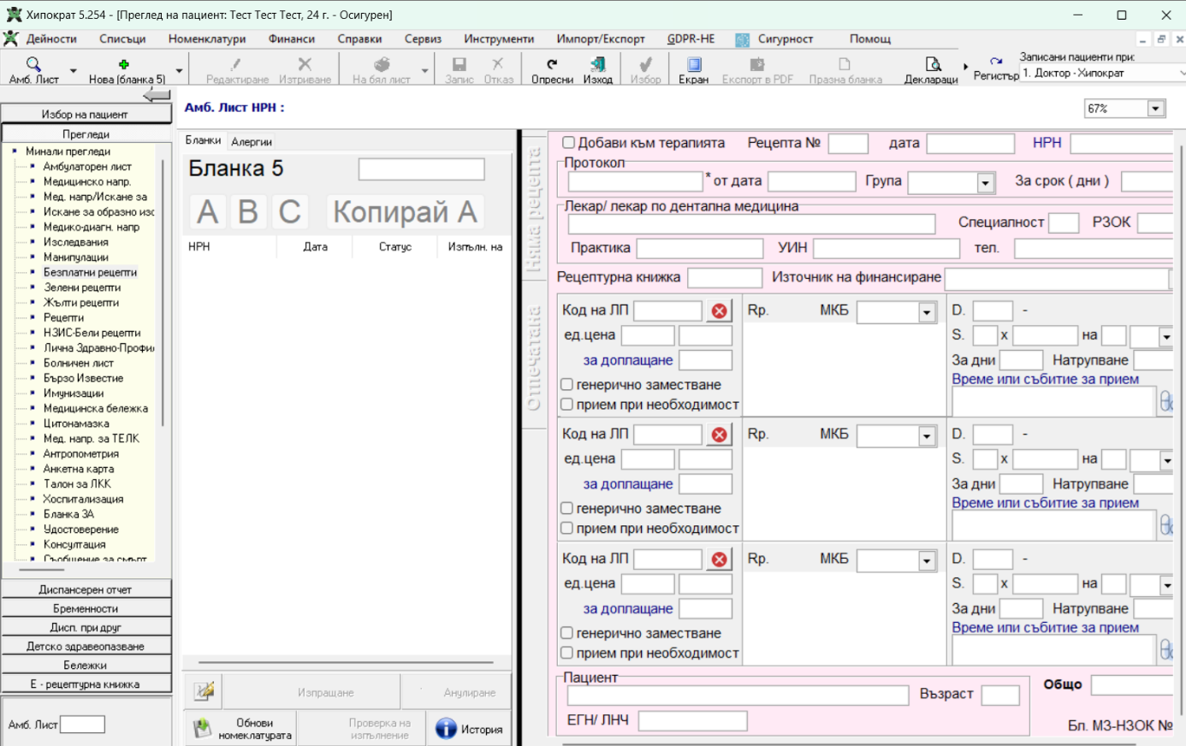This screenshot has width=1186, height=746.
Task: Click Експорт в PDF icon
Action: click(x=757, y=64)
